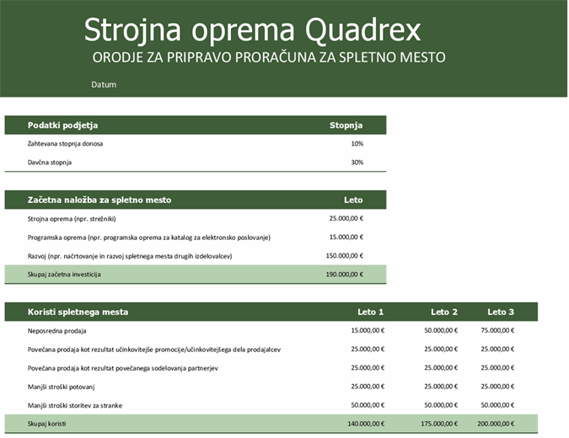Click the 25.000,00 € Strojna oprema value
This screenshot has height=438, width=569.
(346, 218)
